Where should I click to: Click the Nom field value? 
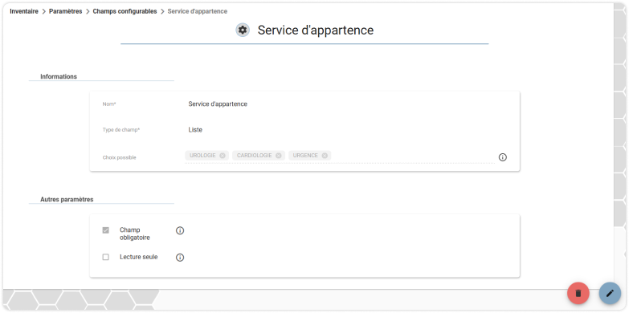218,104
